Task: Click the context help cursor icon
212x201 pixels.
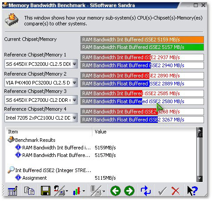Action: click(x=192, y=191)
